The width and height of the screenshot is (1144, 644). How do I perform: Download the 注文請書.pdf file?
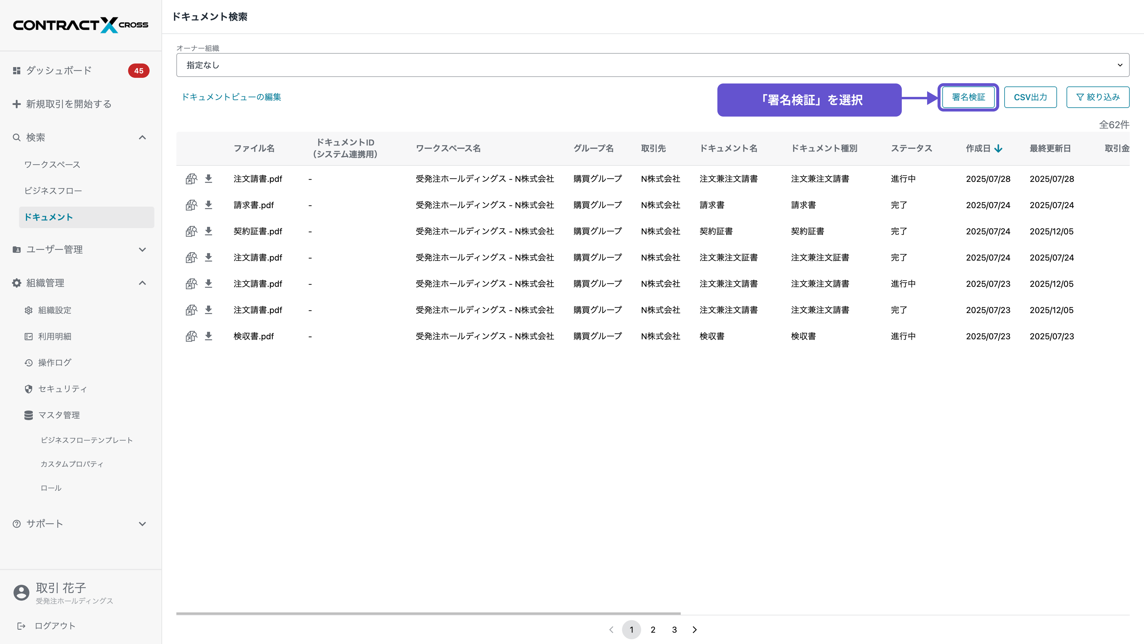(x=209, y=179)
